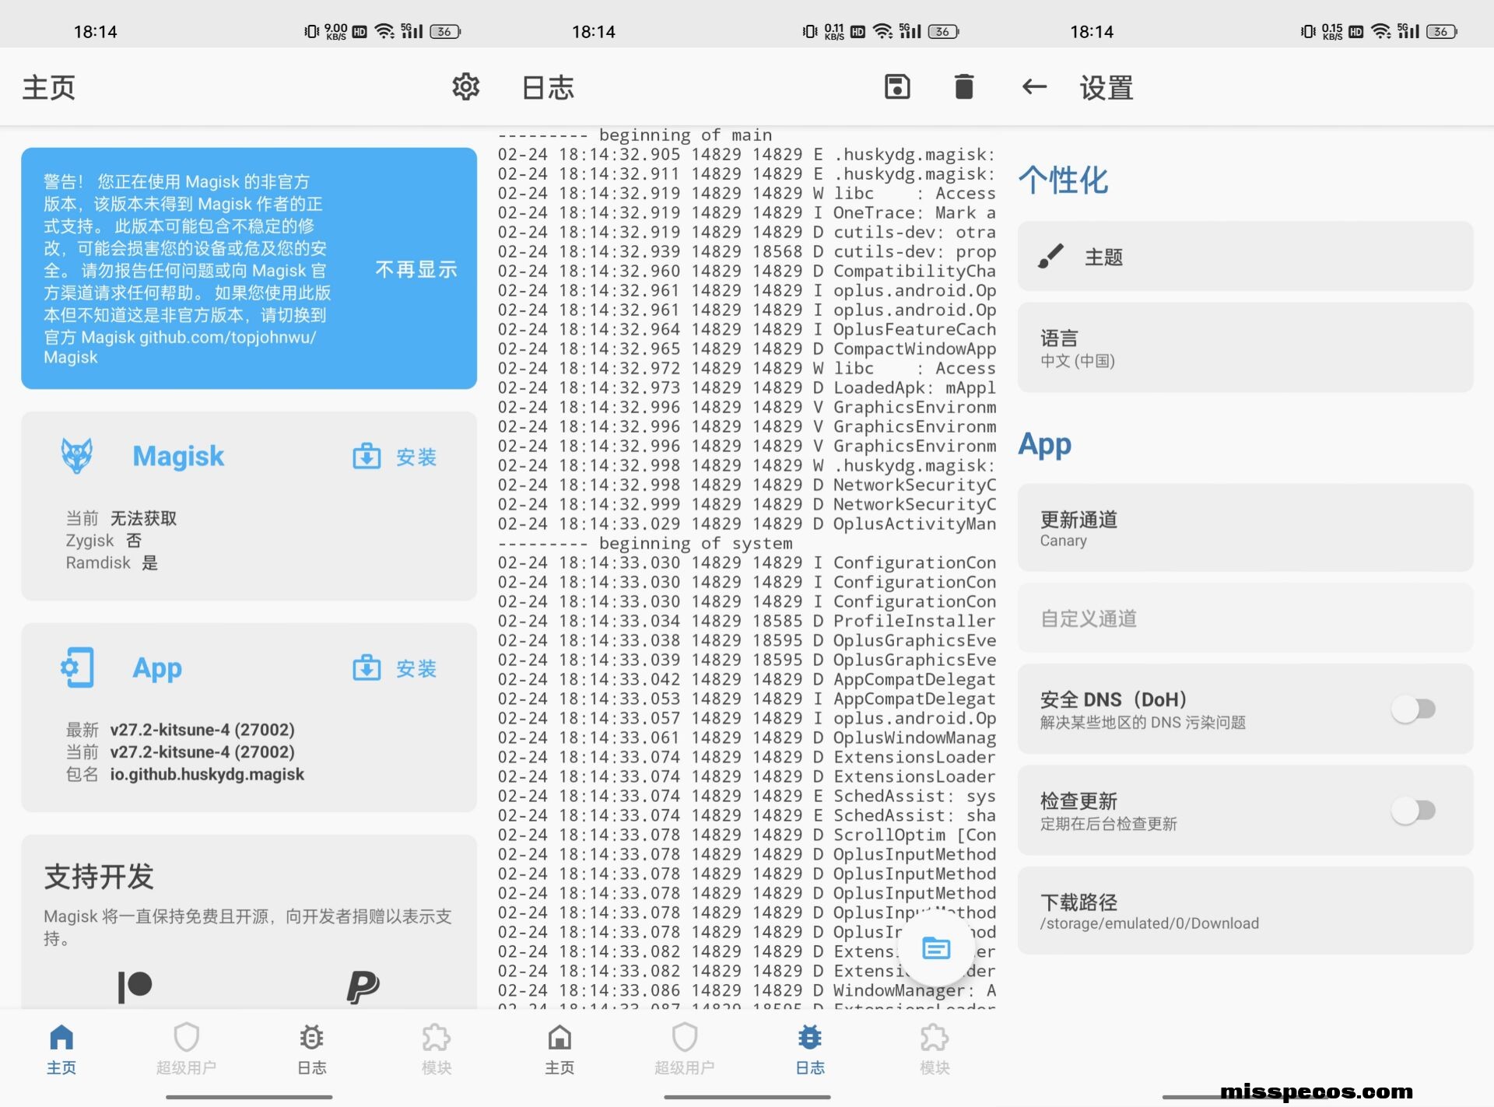This screenshot has width=1494, height=1107.
Task: Open settings gear on home screen
Action: tap(466, 87)
